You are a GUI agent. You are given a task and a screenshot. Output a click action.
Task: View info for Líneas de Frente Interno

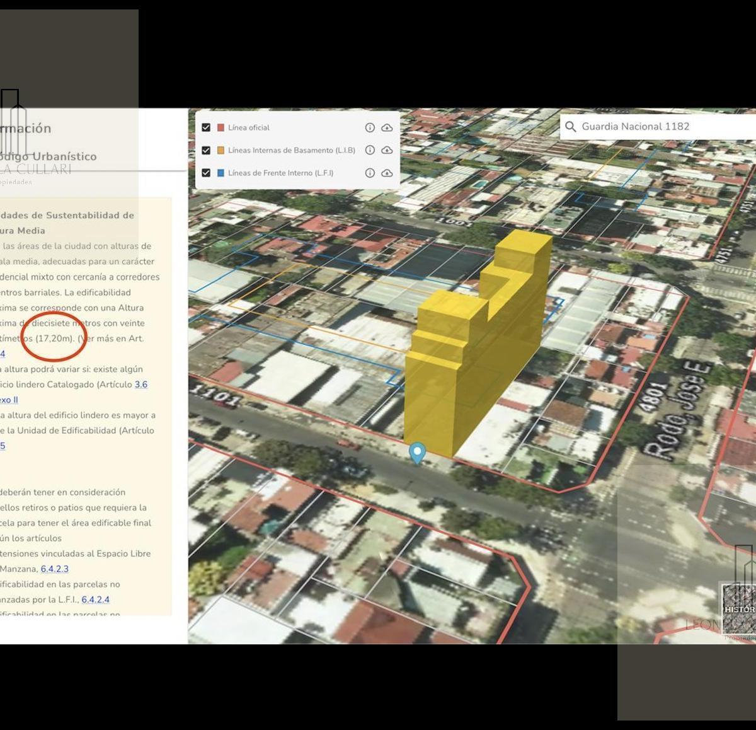coord(370,173)
